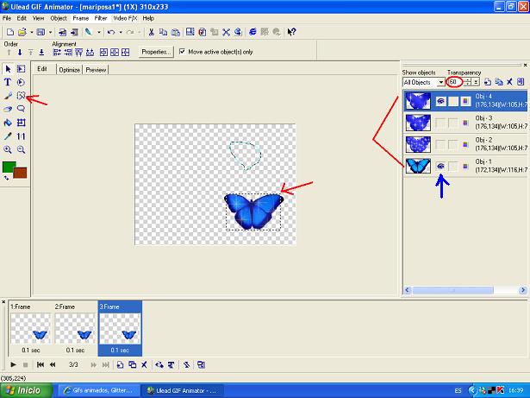Open the File menu
Image resolution: width=530 pixels, height=398 pixels.
click(6, 18)
